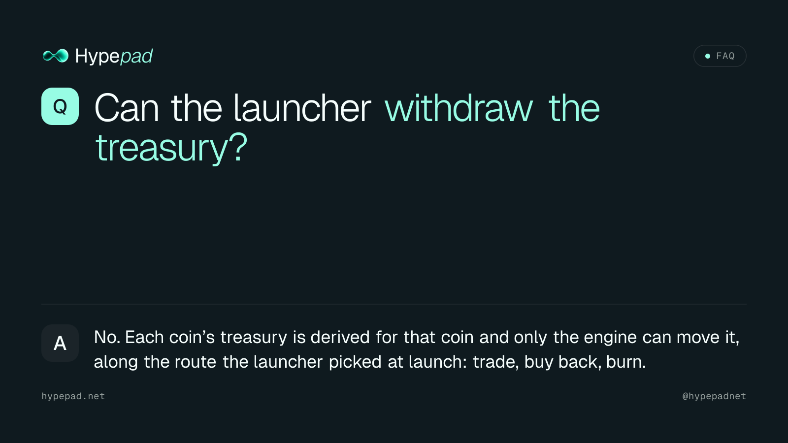Image resolution: width=788 pixels, height=443 pixels.
Task: Click the Hypepad infinity logo icon
Action: pyautogui.click(x=56, y=56)
